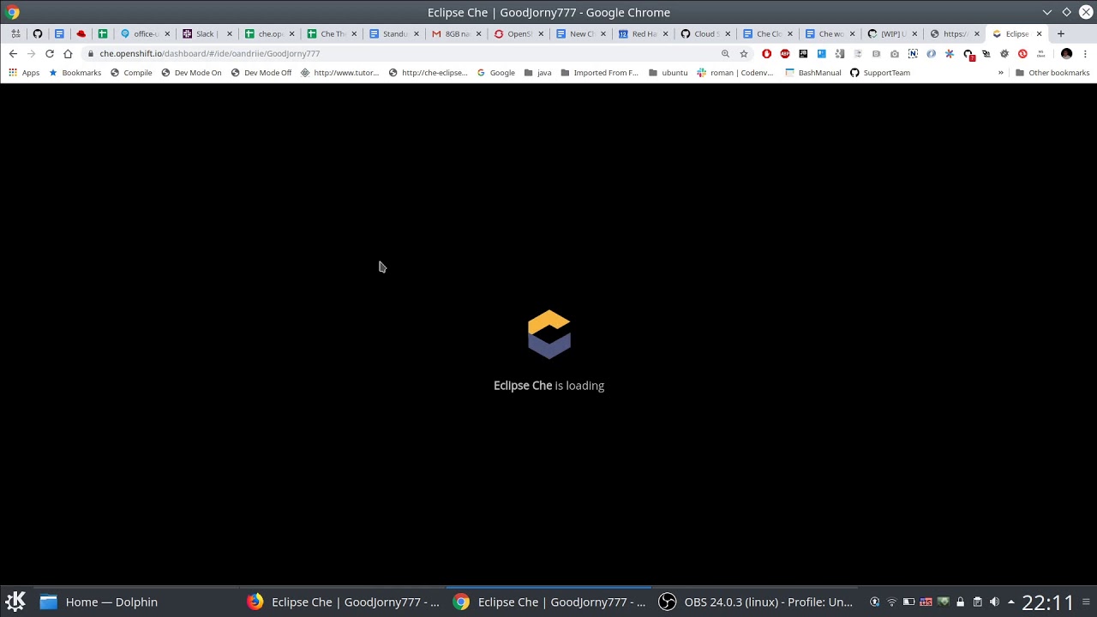The height and width of the screenshot is (617, 1097).
Task: Switch to OBS 24.0.3 taskbar window
Action: 755,602
